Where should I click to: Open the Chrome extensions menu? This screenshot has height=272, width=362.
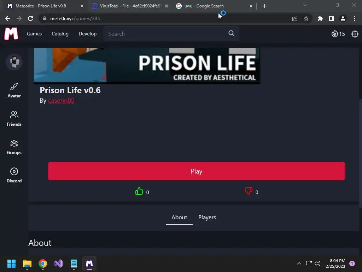tap(320, 18)
